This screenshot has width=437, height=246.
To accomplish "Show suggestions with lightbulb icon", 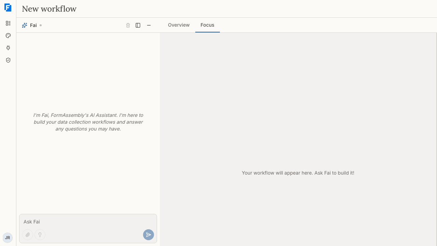I will [x=40, y=235].
